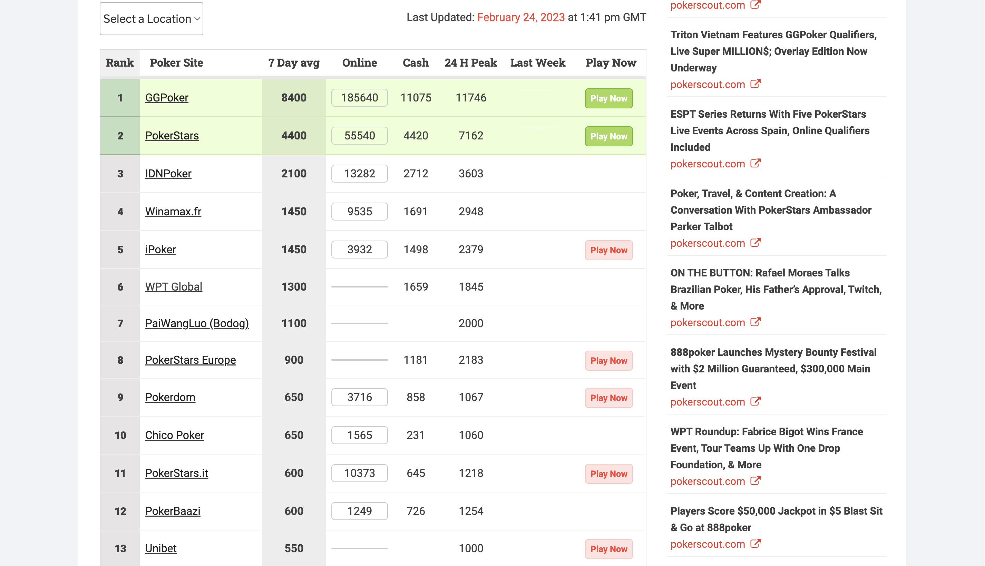Open the WPT Global site link
This screenshot has width=985, height=566.
tap(173, 287)
